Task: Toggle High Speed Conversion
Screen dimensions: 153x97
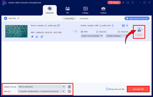Action: click(x=137, y=18)
